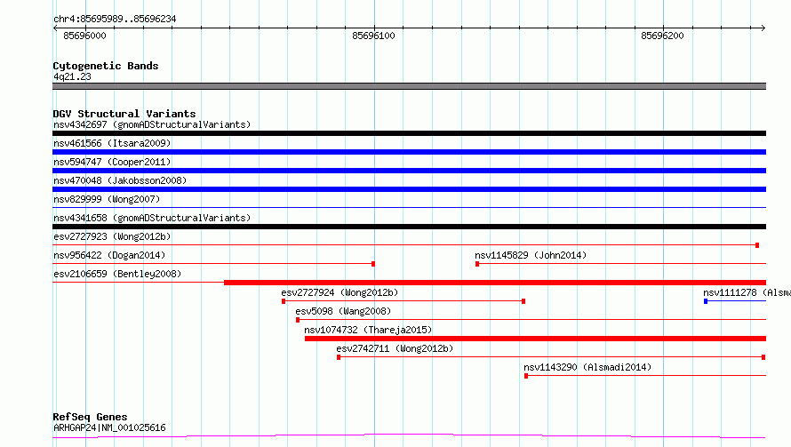This screenshot has height=447, width=791.
Task: Click the thin blue nsv829999 variant line
Action: (x=409, y=207)
